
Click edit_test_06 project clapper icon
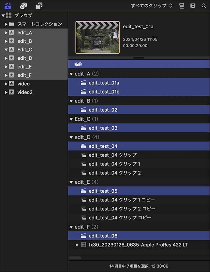coord(83,236)
